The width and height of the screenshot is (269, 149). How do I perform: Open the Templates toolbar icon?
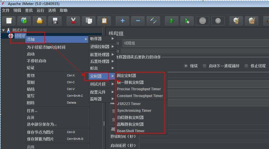(24, 21)
